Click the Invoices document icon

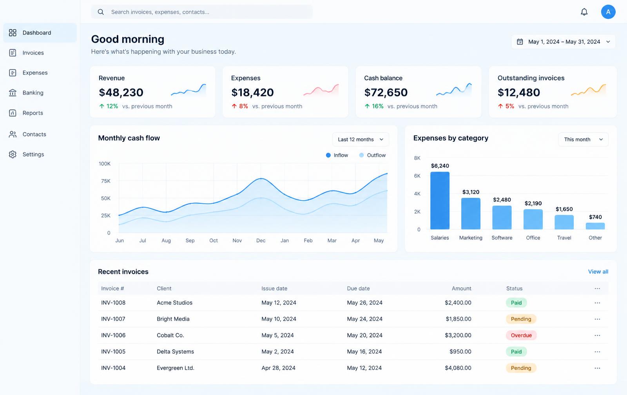[x=13, y=53]
